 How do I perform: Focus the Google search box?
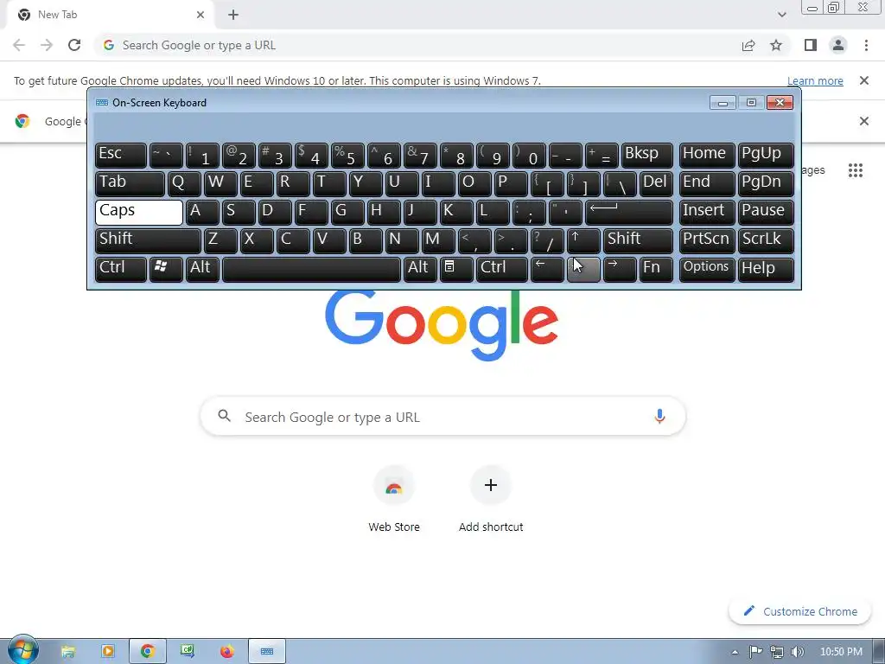(x=443, y=417)
